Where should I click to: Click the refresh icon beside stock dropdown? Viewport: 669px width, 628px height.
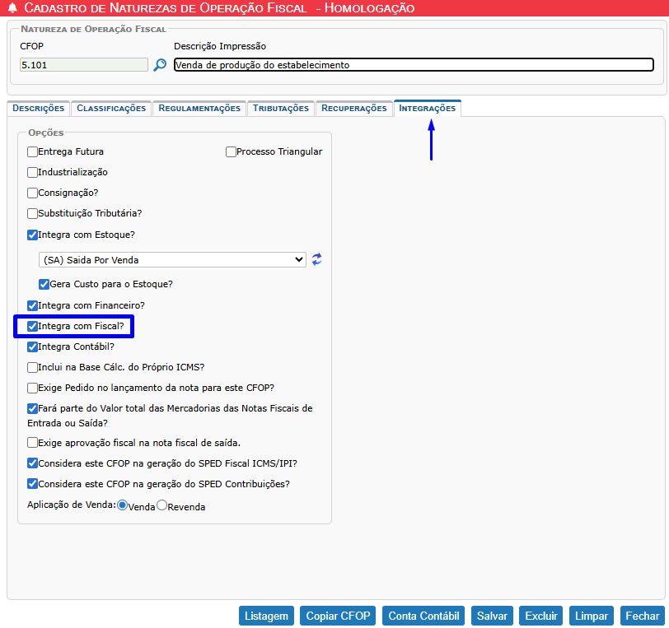tap(316, 259)
